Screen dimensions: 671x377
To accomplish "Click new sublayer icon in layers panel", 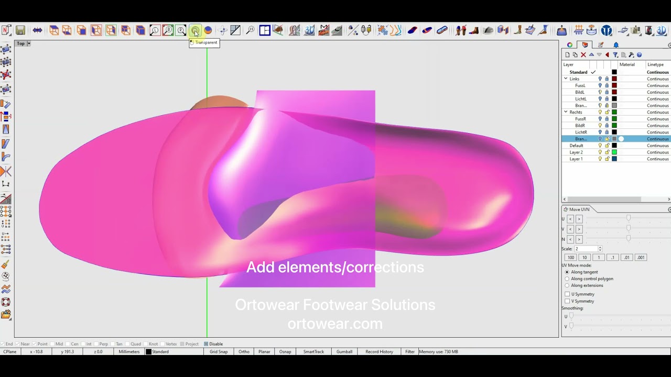I will tap(575, 54).
